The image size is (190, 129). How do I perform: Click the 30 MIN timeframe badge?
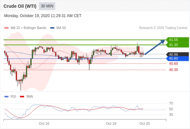coord(47,6)
